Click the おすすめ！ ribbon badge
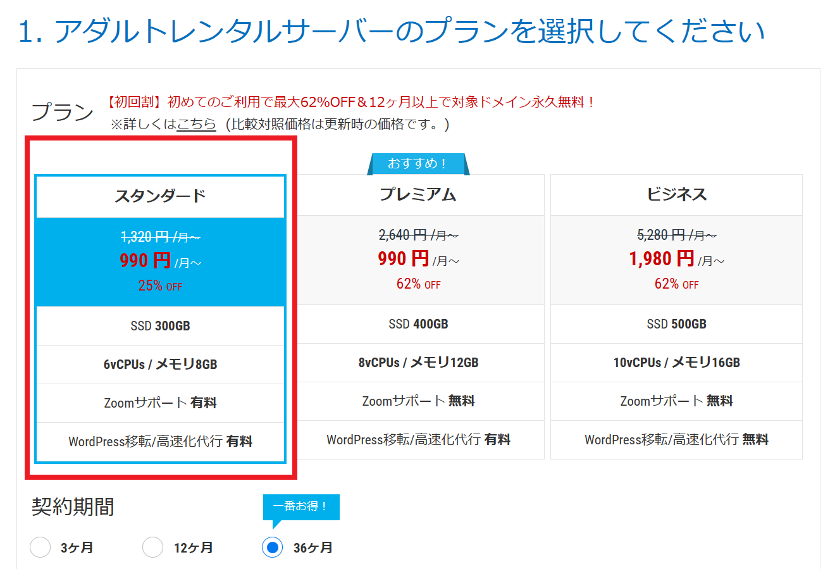 tap(417, 164)
